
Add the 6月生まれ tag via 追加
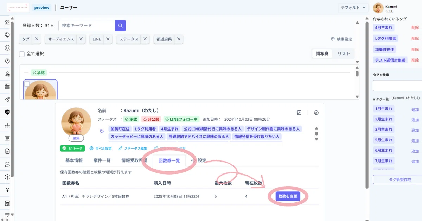point(415,151)
